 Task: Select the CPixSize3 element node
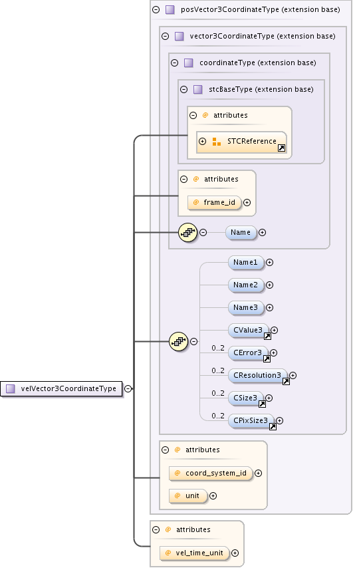[251, 420]
